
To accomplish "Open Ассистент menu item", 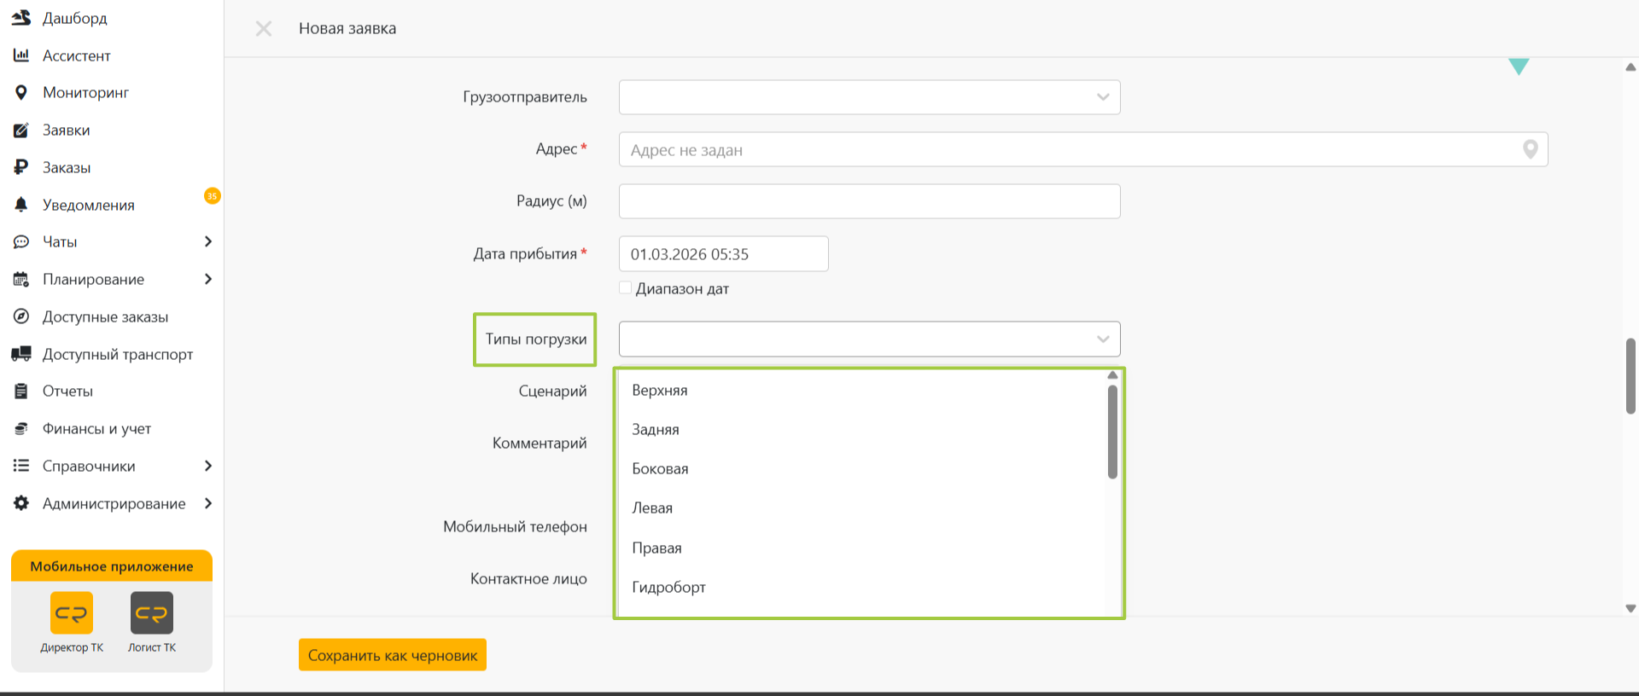I will 77,55.
